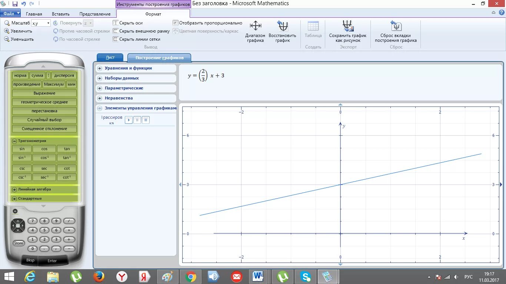Click the graph pan-right arrow

coord(501,185)
